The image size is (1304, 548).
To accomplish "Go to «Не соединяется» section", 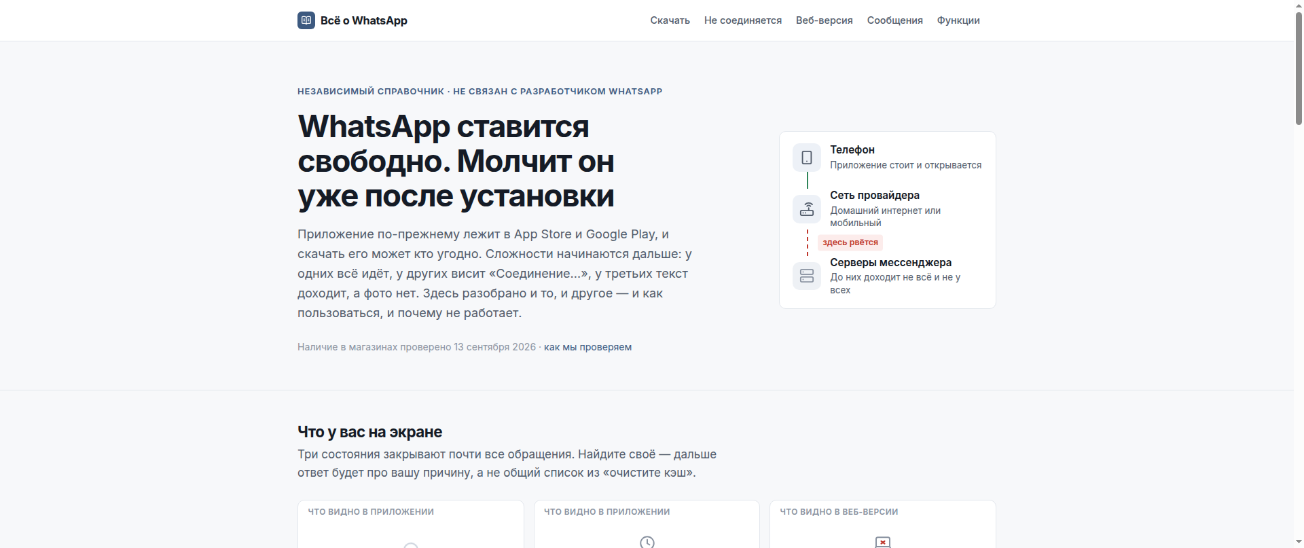I will (743, 20).
